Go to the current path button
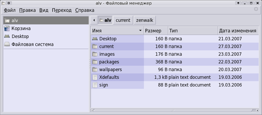The image size is (262, 115). click(x=123, y=20)
